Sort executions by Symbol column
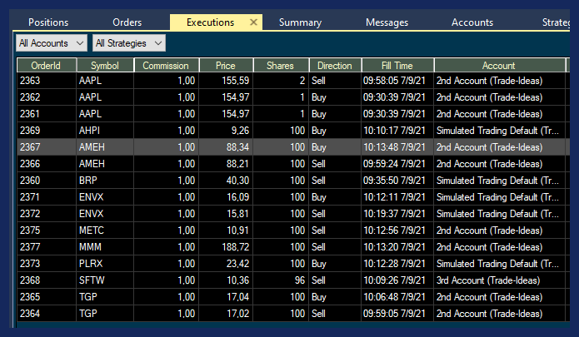Viewport: 579px width, 337px height. pos(105,66)
